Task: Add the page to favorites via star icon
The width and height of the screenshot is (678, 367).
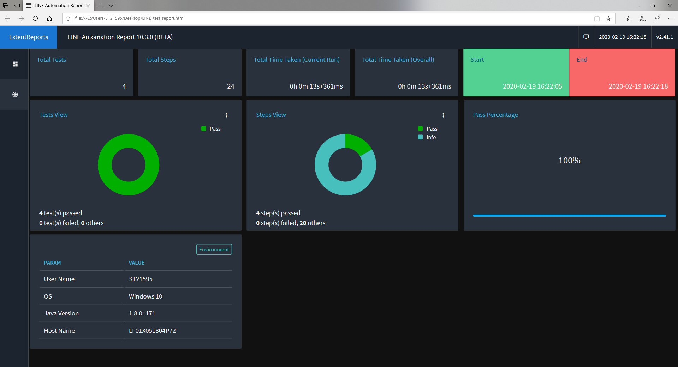Action: (x=608, y=18)
